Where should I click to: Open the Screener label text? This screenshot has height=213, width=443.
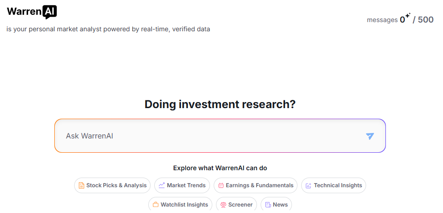point(240,205)
